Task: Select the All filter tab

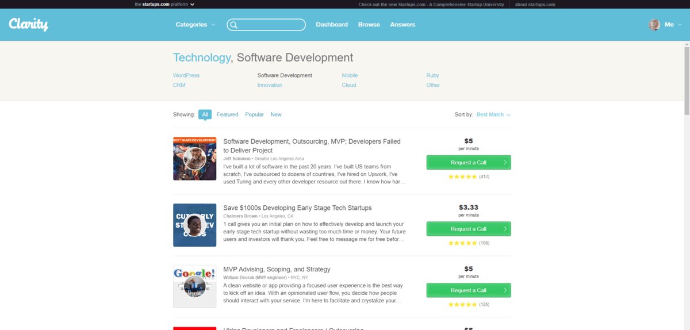Action: (205, 114)
